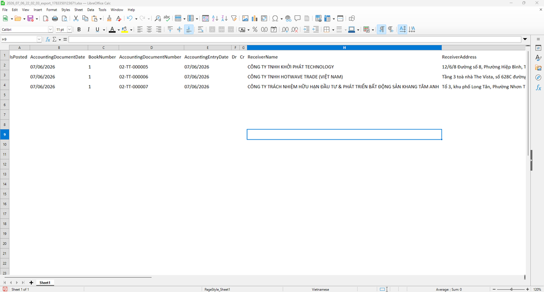Click the Copy icon
The height and width of the screenshot is (292, 544).
tap(85, 19)
